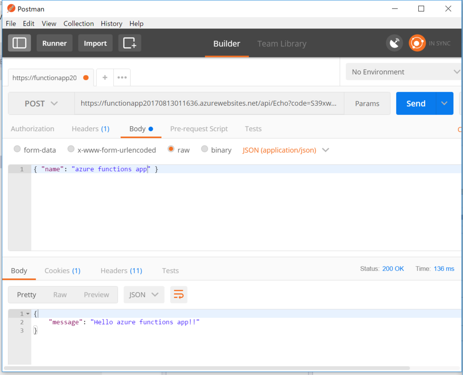This screenshot has height=375, width=463.
Task: Open the No Environment dropdown
Action: point(403,72)
